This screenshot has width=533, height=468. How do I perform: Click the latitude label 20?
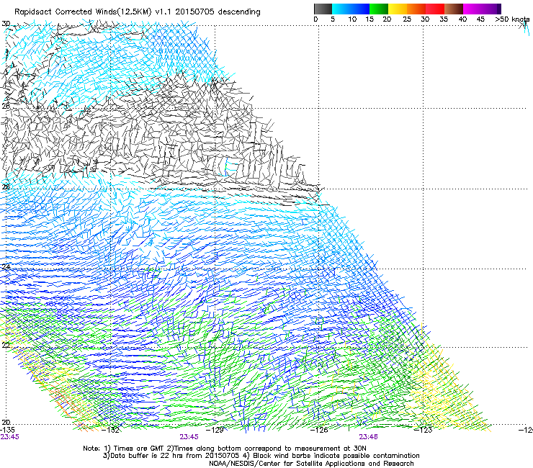6,422
